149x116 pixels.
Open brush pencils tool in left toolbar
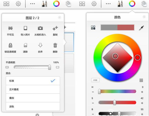[x=44, y=4]
